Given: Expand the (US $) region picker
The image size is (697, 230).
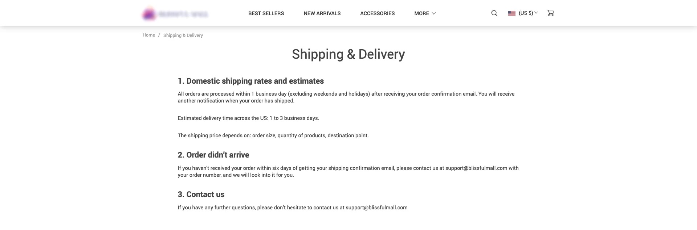Looking at the screenshot, I should click(x=526, y=13).
